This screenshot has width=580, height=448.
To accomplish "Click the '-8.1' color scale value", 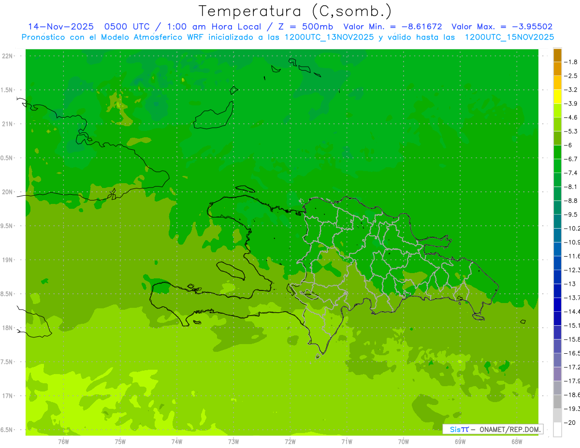I will (x=571, y=187).
